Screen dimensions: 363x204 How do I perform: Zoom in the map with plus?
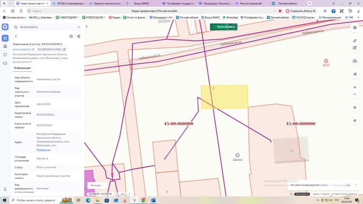(355, 87)
